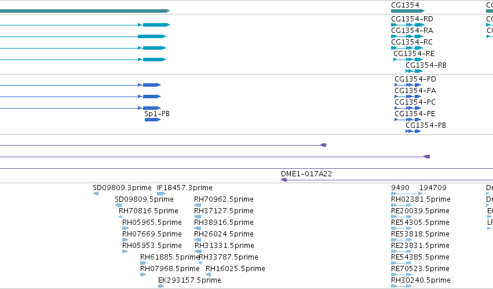Click the RH02381.5prime EST feature
Image resolution: width=493 pixels, height=289 pixels.
point(401,205)
